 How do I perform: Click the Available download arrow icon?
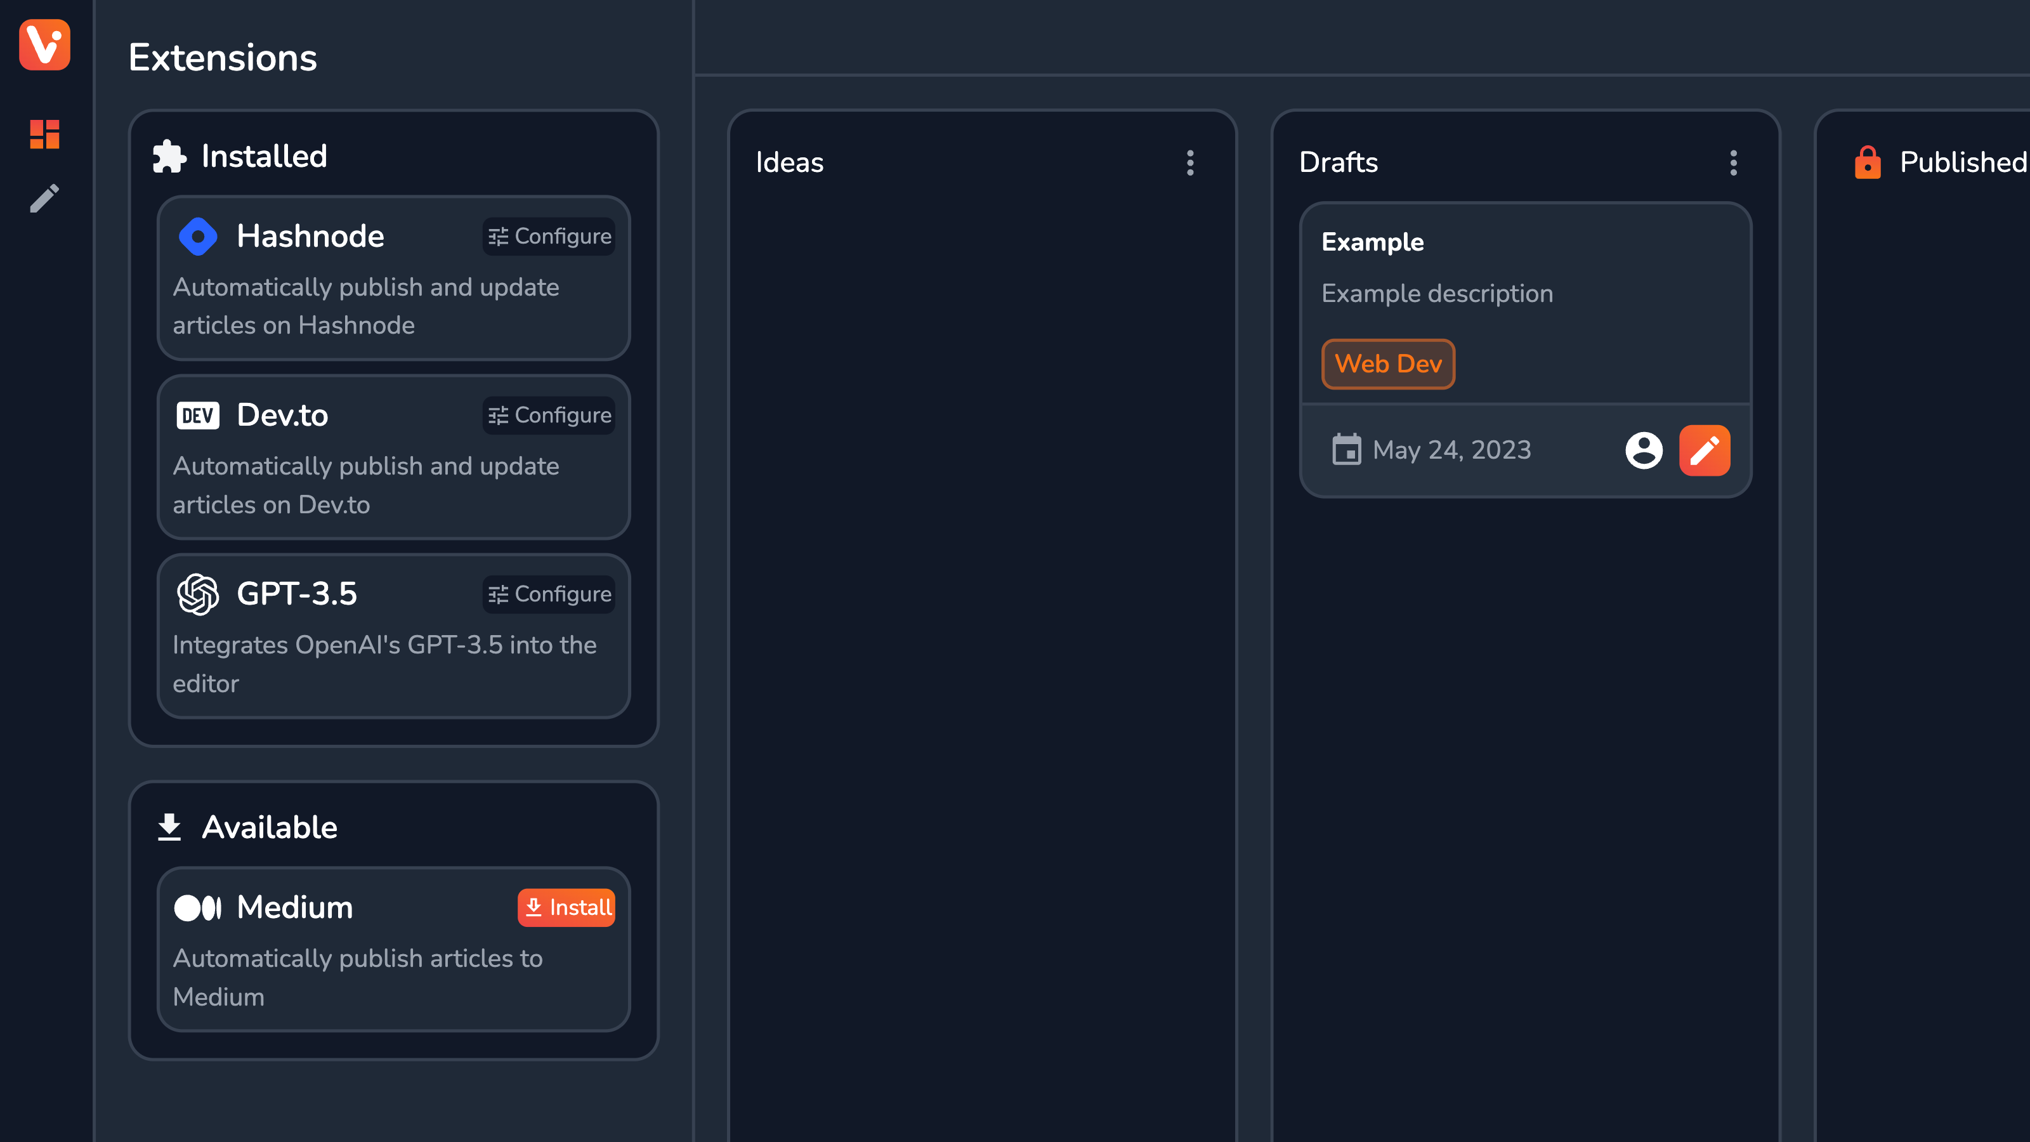point(169,827)
